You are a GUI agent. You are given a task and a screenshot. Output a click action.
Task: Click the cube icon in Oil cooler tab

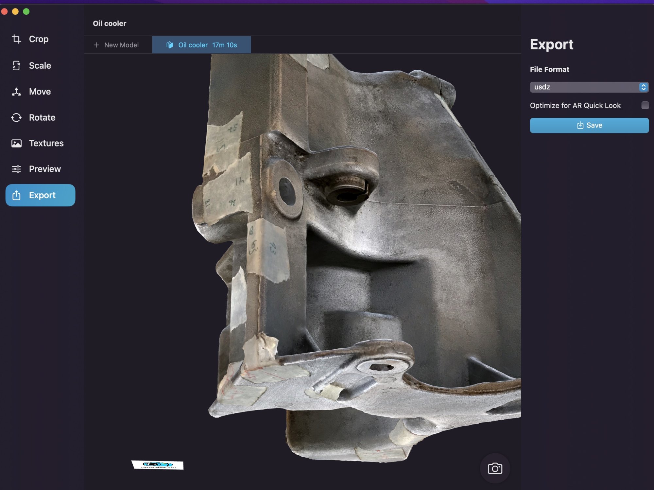[169, 45]
